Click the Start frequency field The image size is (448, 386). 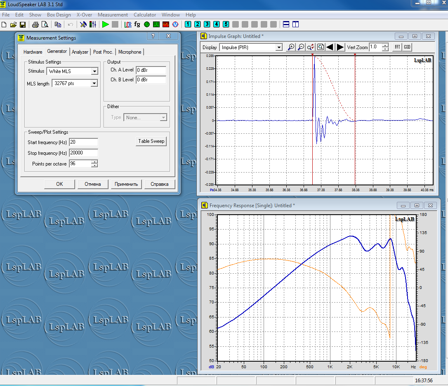83,142
